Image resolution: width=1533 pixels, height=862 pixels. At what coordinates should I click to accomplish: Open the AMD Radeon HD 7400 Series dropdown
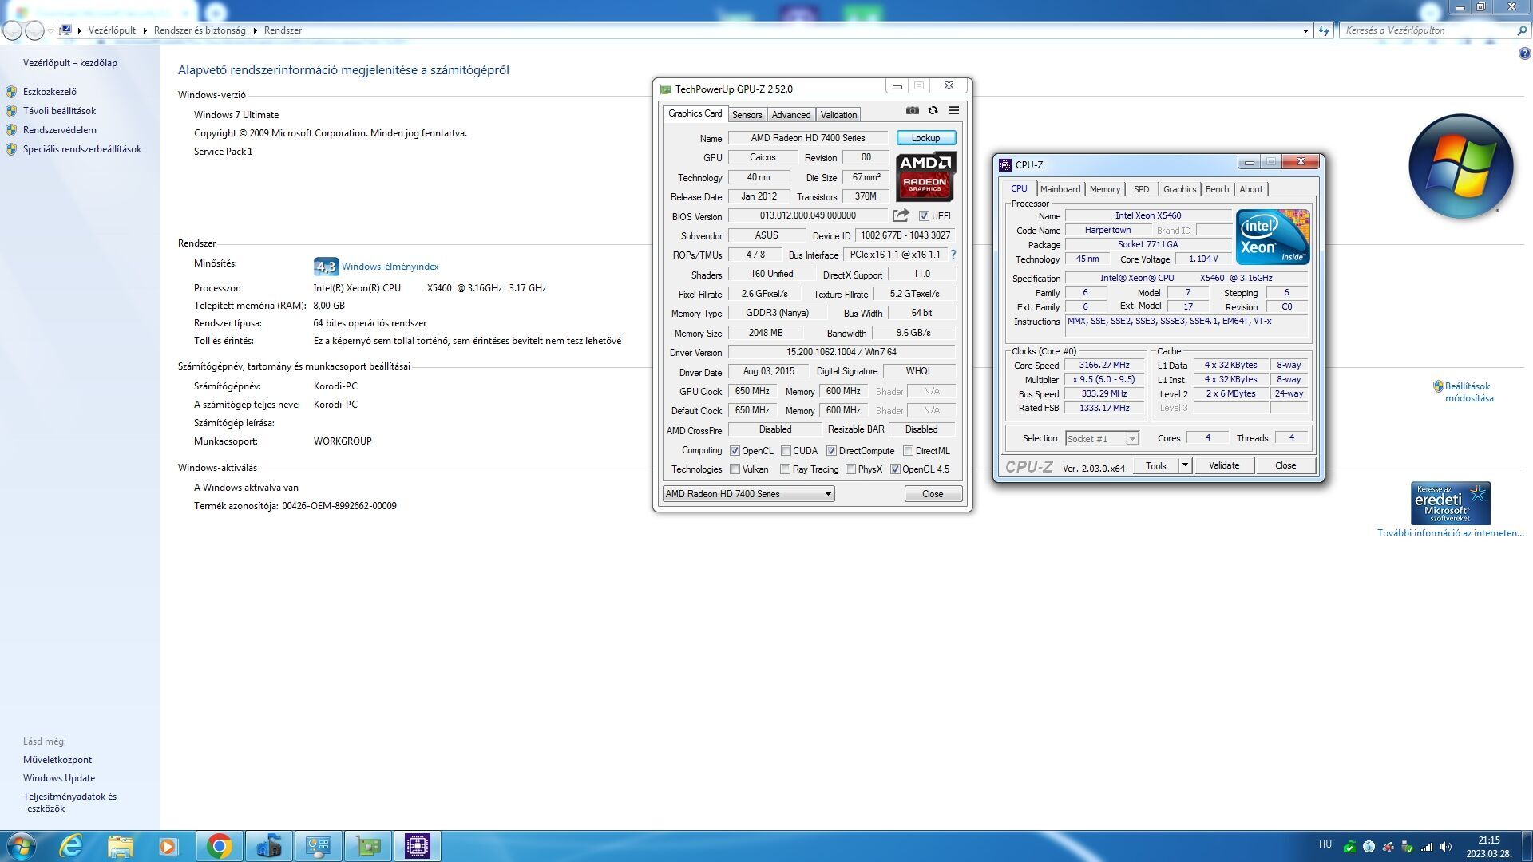pos(748,494)
